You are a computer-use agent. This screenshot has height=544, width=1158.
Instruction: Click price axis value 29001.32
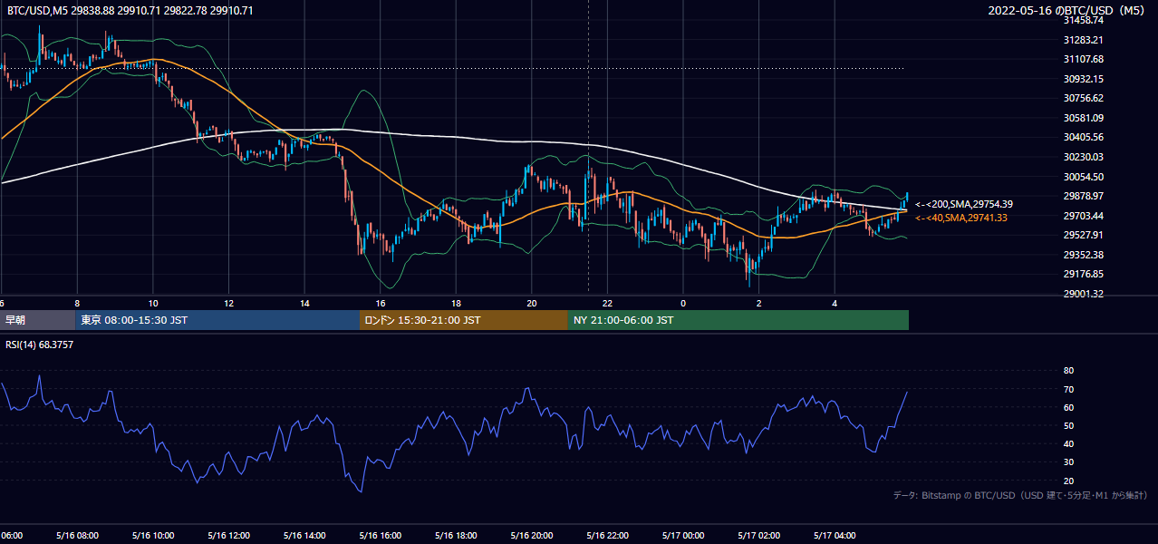point(1084,294)
